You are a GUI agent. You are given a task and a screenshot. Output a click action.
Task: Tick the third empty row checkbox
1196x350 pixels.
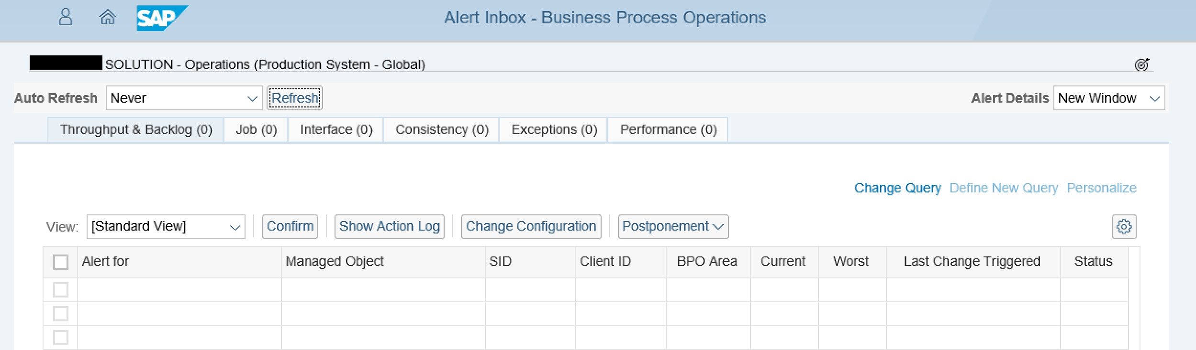pos(61,338)
